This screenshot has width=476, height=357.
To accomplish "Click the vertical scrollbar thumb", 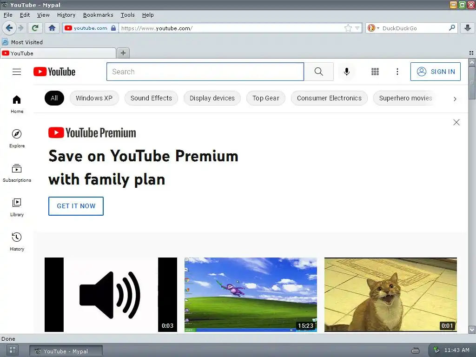I will point(472,83).
